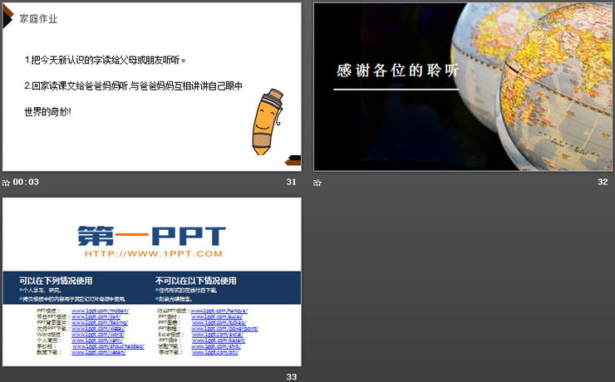The height and width of the screenshot is (382, 615).
Task: Click homework line starting 1.把今天新认识
Action: click(x=105, y=60)
